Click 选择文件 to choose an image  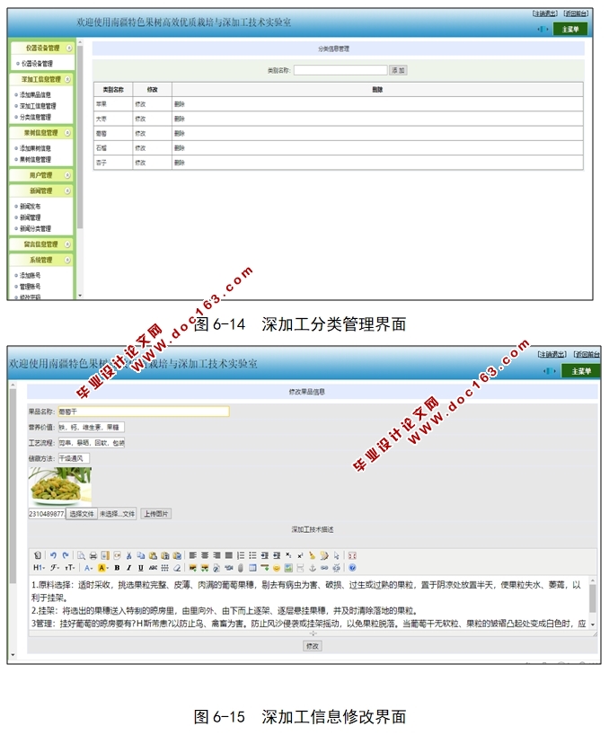(x=82, y=514)
